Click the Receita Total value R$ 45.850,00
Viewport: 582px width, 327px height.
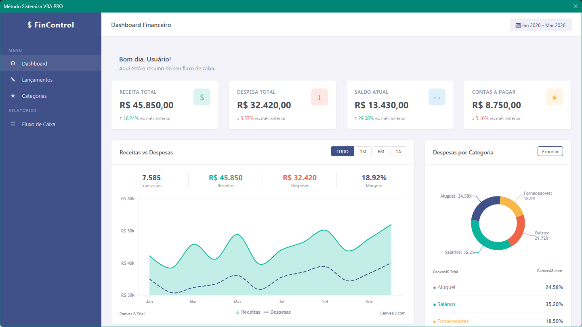coord(147,105)
